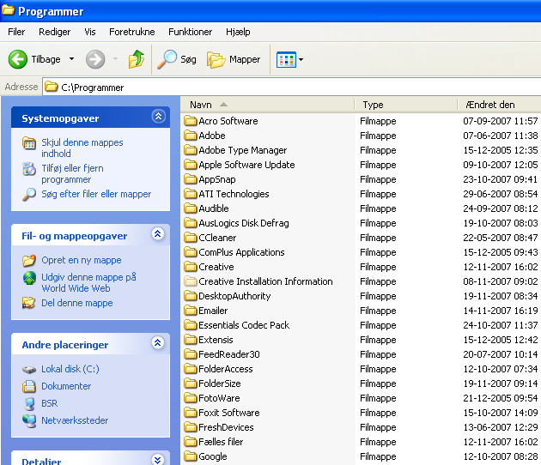The height and width of the screenshot is (465, 541).
Task: Select the faded Creative Installation Information icon
Action: [190, 281]
